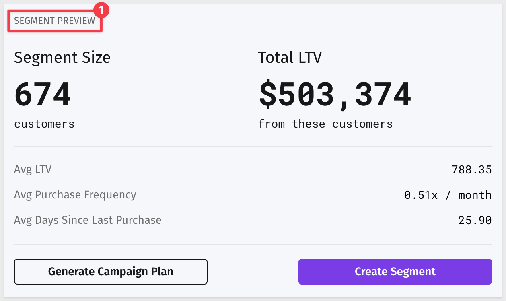506x301 pixels.
Task: Click the 25.90 days value
Action: click(475, 221)
